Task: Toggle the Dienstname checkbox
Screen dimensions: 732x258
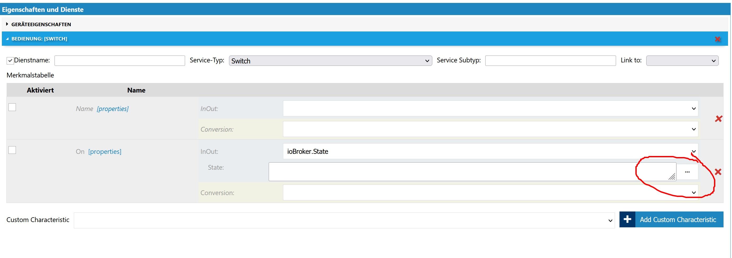Action: pyautogui.click(x=10, y=61)
